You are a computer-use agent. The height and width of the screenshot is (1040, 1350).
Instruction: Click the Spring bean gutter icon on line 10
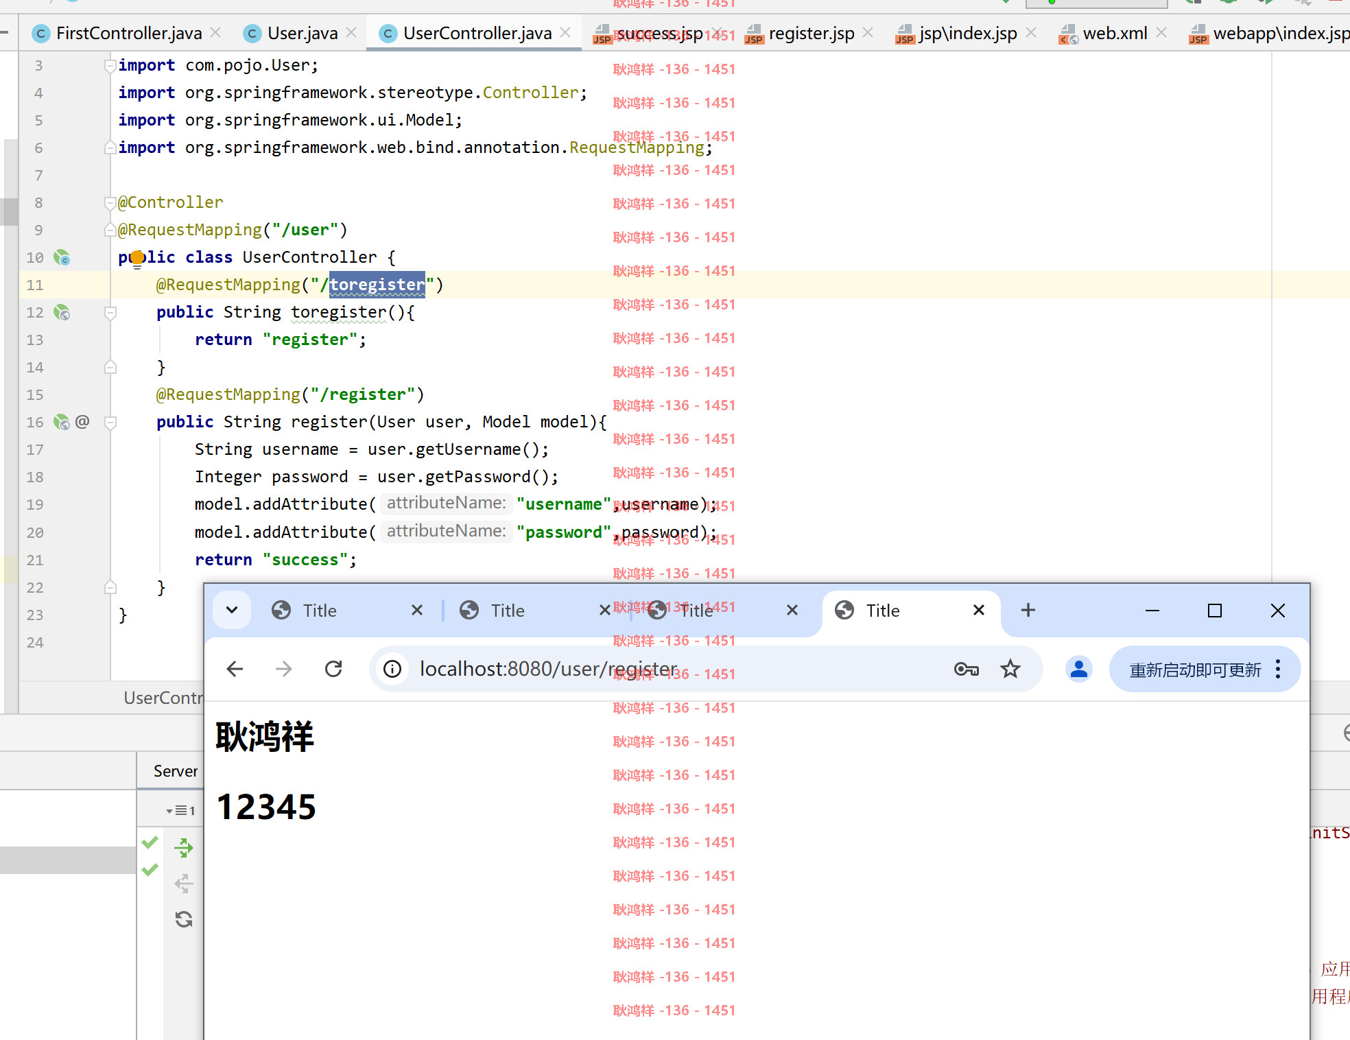tap(62, 257)
